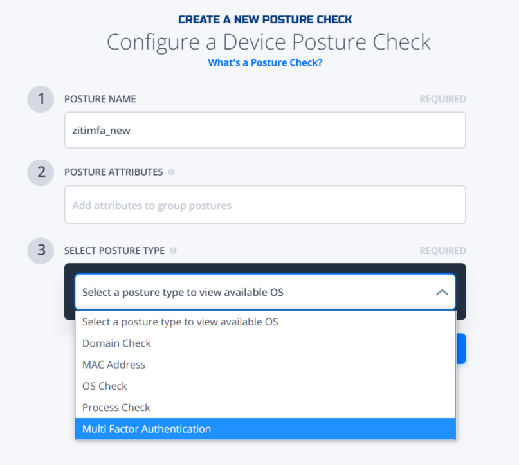Click the step 1 number circle
Viewport: 519px width, 465px height.
pyautogui.click(x=41, y=99)
